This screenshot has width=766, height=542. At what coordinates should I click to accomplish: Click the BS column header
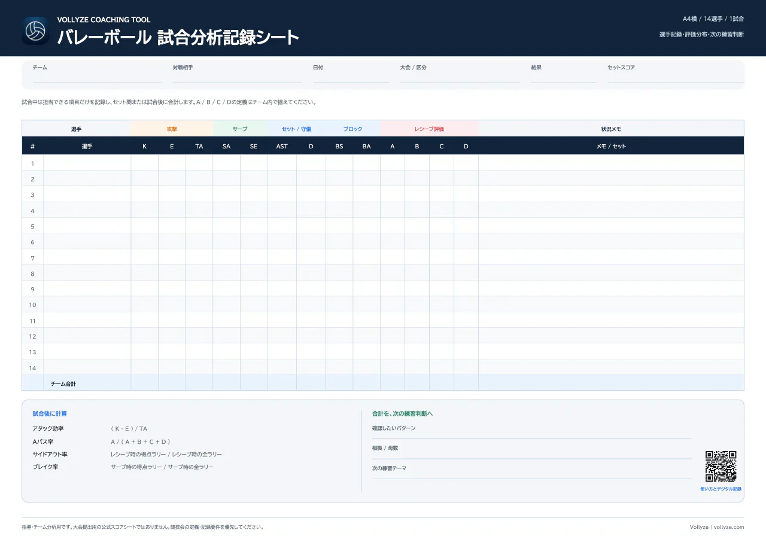[339, 146]
